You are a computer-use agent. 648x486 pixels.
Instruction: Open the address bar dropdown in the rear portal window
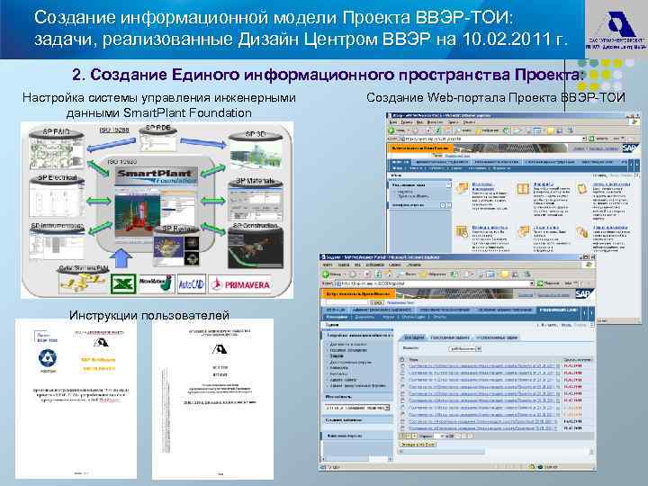click(584, 139)
